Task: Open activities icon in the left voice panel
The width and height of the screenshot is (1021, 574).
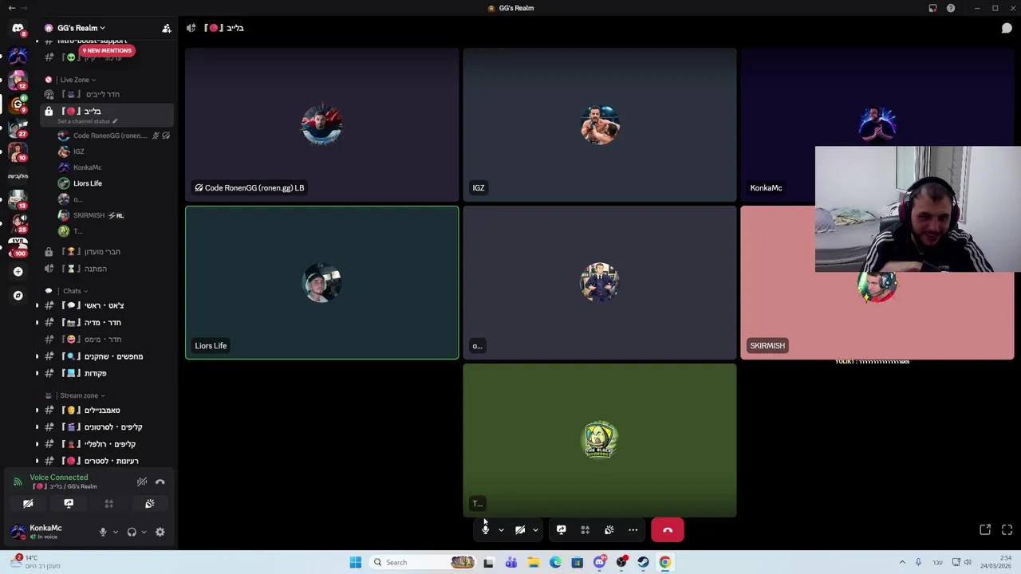Action: (x=109, y=504)
